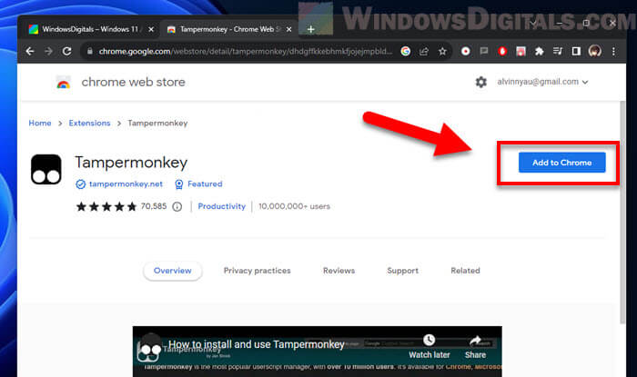The width and height of the screenshot is (637, 377).
Task: Click the 70,585 ratings count
Action: (154, 206)
